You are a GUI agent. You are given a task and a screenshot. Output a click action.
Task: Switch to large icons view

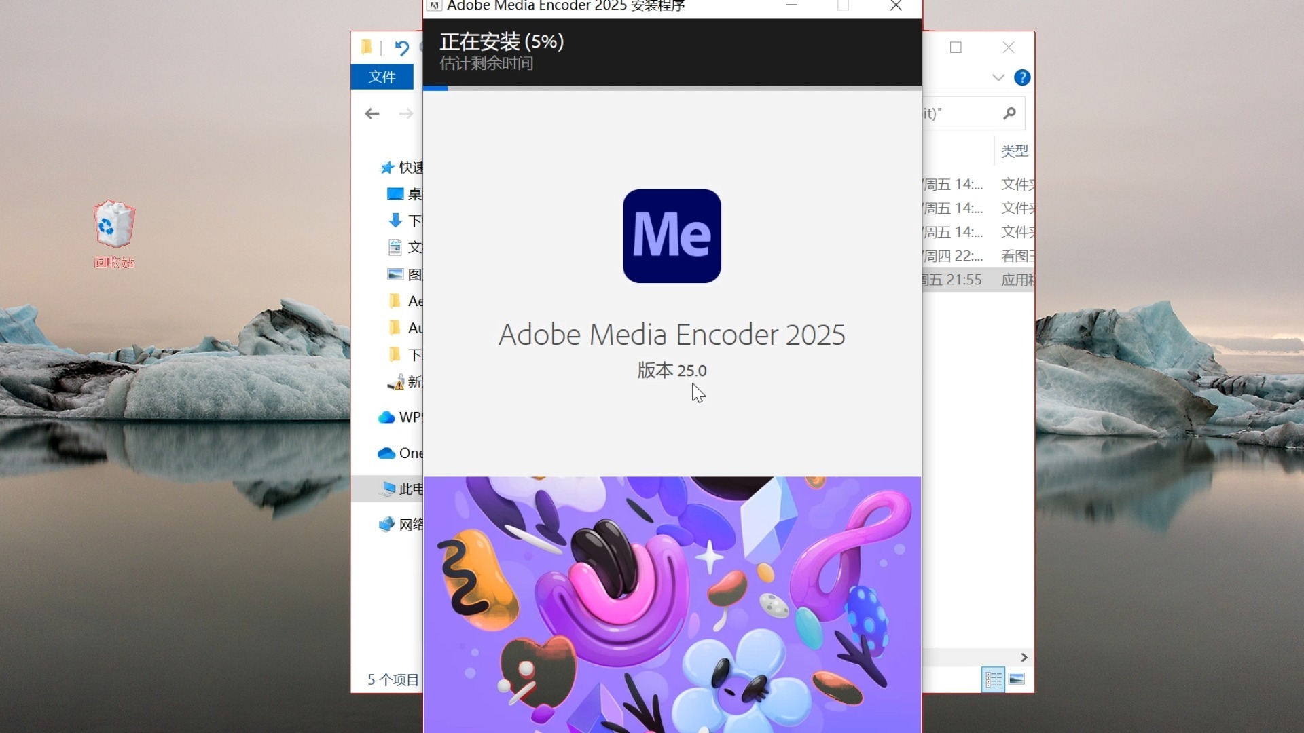pos(1017,679)
